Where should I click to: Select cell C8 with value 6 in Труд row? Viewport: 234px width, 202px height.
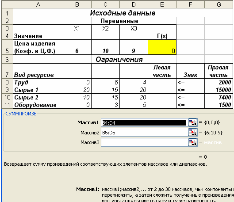(x=105, y=82)
